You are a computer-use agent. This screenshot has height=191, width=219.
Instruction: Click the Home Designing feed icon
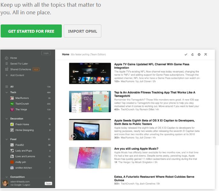12,130
